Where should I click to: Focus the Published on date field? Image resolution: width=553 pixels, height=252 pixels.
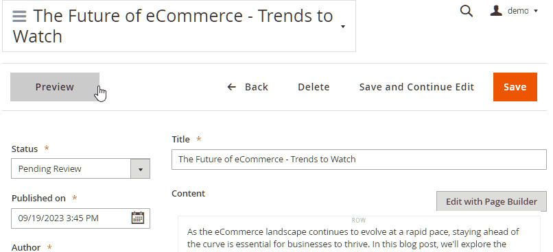coord(80,218)
